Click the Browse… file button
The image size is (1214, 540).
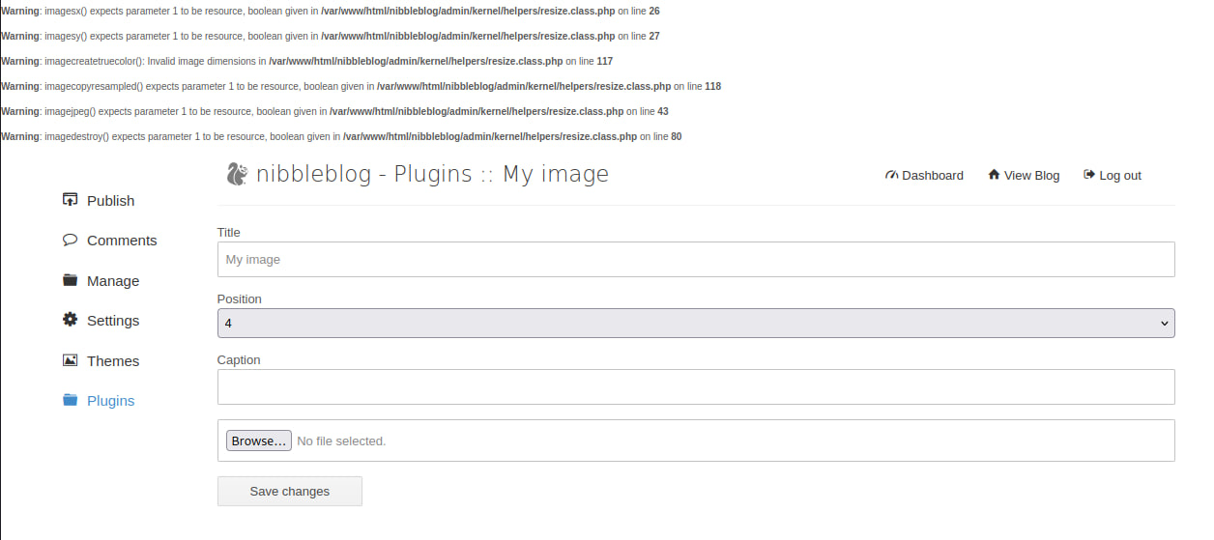coord(259,441)
